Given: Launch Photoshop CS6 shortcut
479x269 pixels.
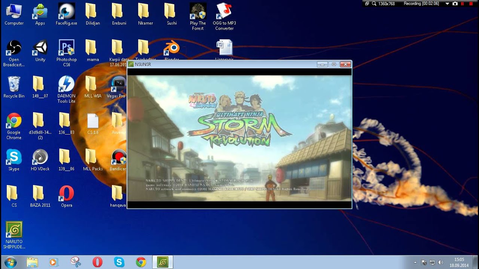Looking at the screenshot, I should [66, 53].
